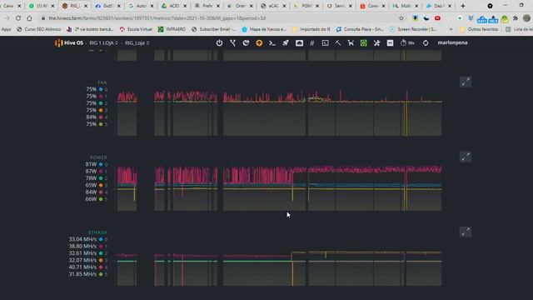Screen dimensions: 533x300
Task: Bookmark this page with star icon
Action: pyautogui.click(x=401, y=18)
